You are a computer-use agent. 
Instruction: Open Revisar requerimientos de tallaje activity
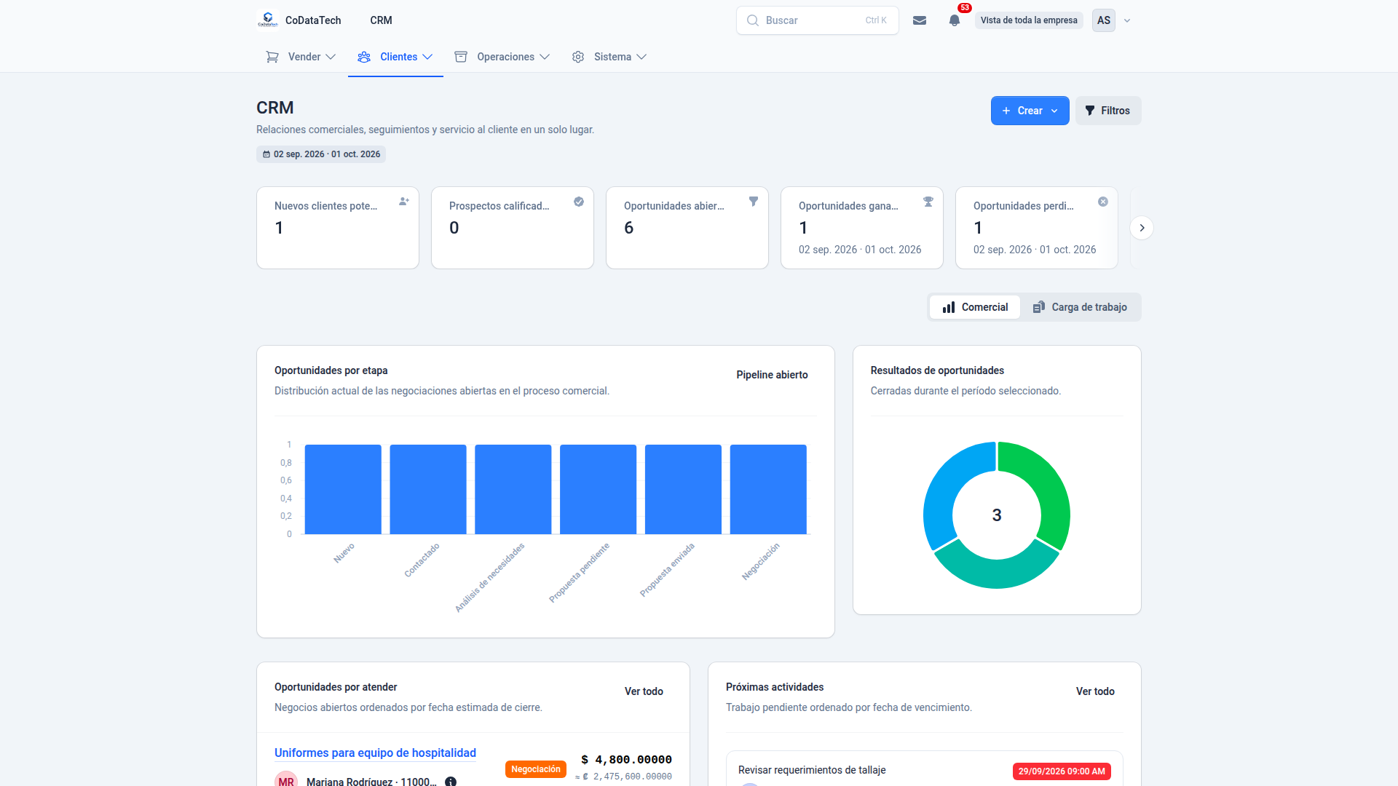812,770
